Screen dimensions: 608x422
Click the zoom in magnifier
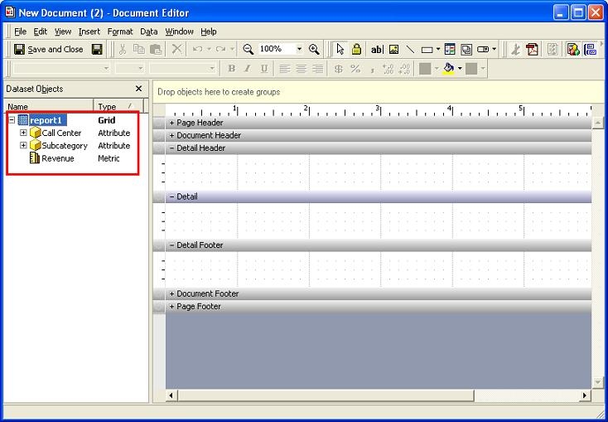point(314,50)
